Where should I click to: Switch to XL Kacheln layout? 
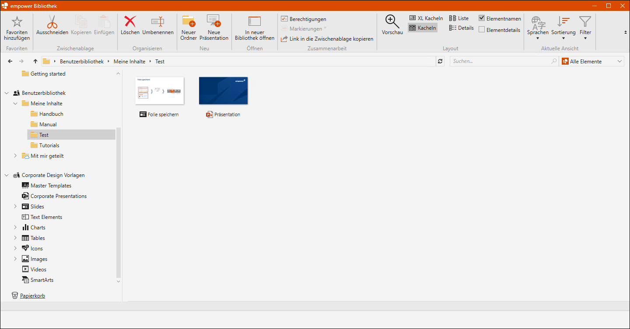pos(426,18)
